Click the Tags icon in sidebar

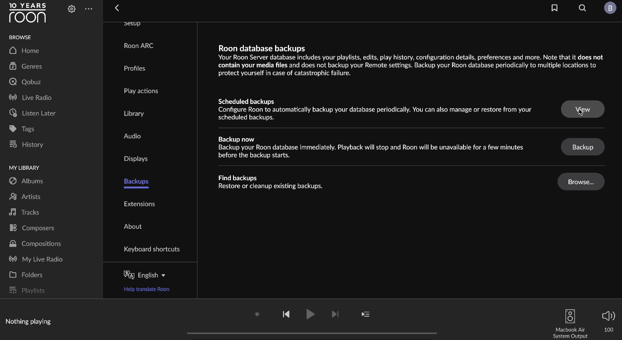(13, 129)
